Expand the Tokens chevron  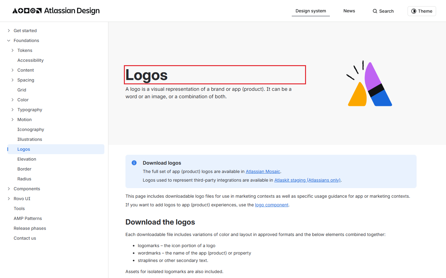[12, 50]
